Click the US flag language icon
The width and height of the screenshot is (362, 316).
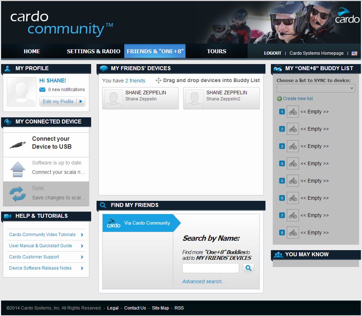click(x=354, y=53)
